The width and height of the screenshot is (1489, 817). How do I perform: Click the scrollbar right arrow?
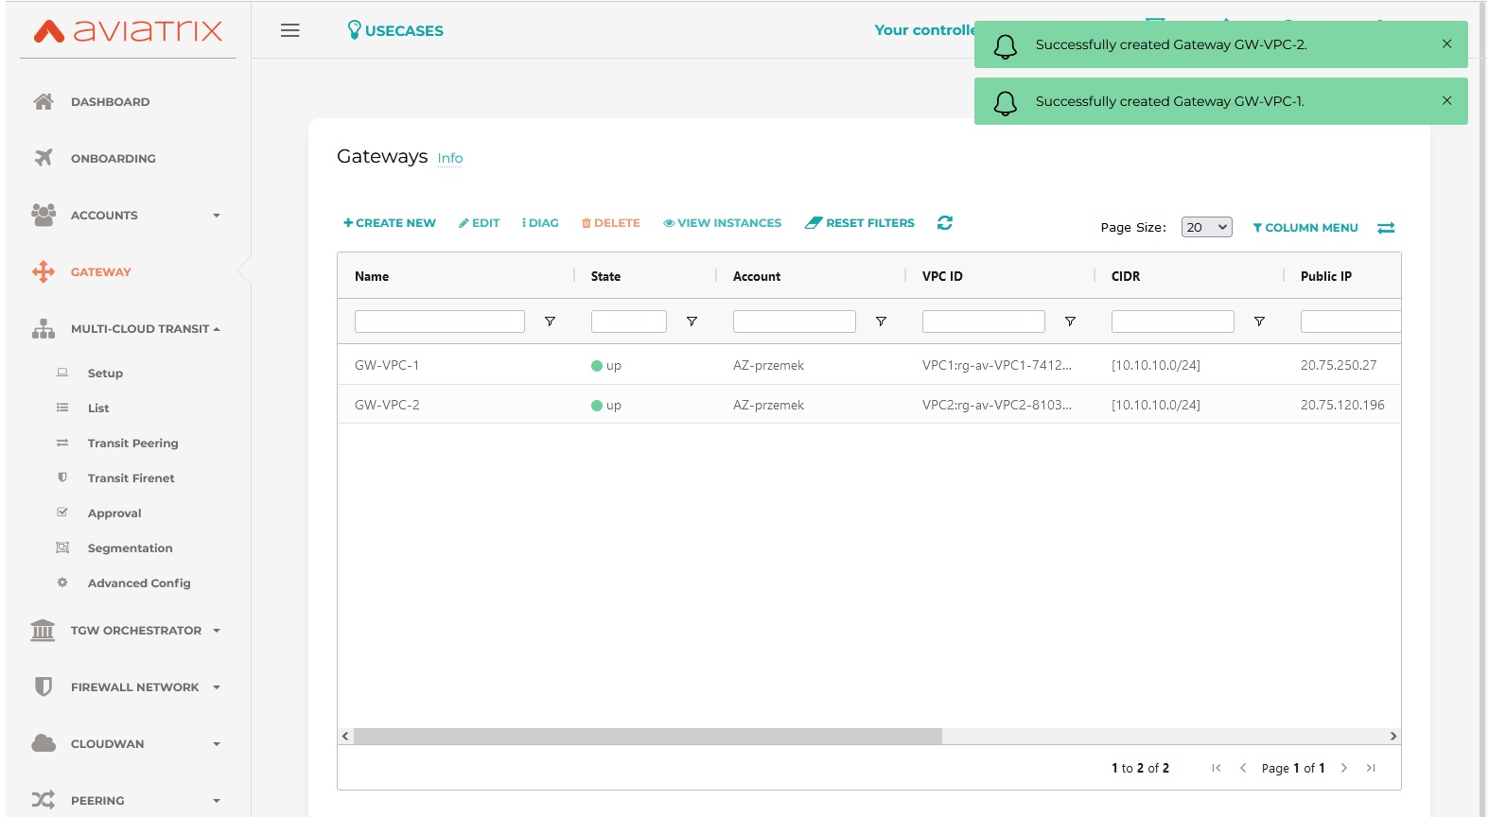[x=1393, y=736]
